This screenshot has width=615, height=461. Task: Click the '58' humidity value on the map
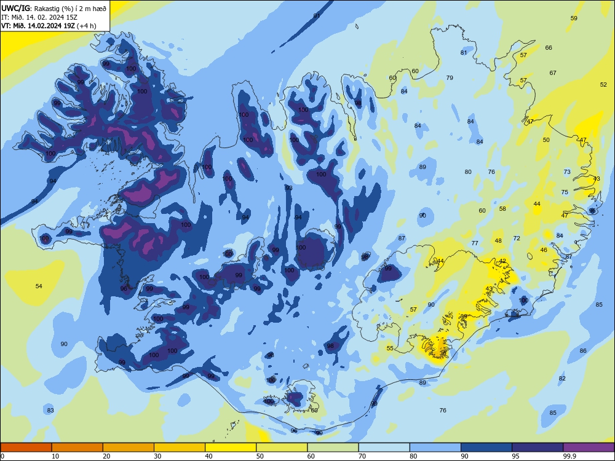[502, 208]
